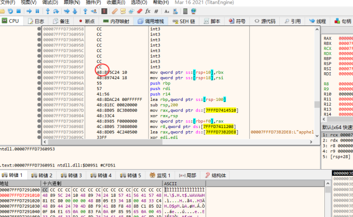The width and height of the screenshot is (353, 217).
Task: Restart the debuggee with the restart icon
Action: click(x=10, y=11)
